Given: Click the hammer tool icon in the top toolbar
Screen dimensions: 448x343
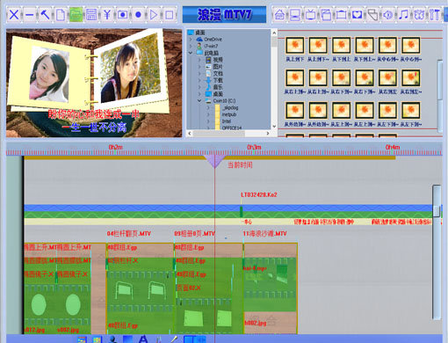Looking at the screenshot, I should [x=45, y=14].
